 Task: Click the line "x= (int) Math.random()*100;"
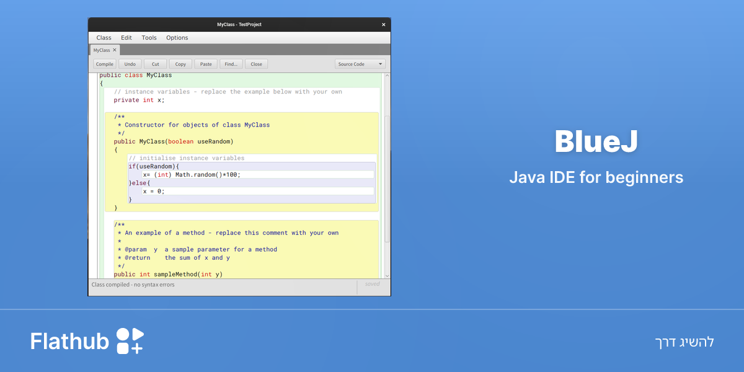[x=192, y=174]
